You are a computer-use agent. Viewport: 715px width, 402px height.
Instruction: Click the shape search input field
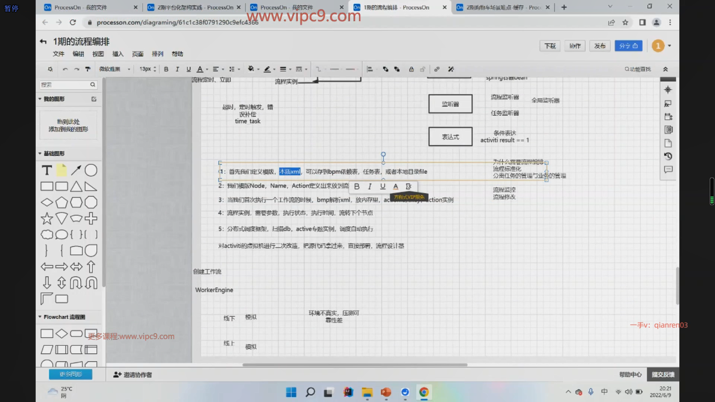[64, 85]
